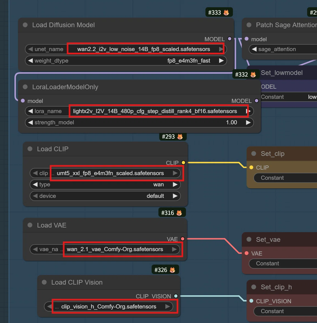
Task: Click the #326 node ID badge
Action: tap(165, 270)
